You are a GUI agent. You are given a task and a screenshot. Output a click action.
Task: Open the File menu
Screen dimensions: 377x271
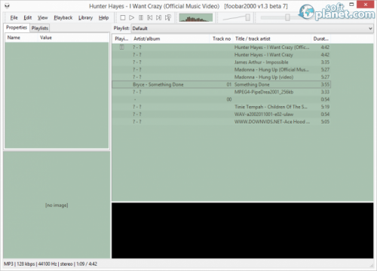click(14, 17)
